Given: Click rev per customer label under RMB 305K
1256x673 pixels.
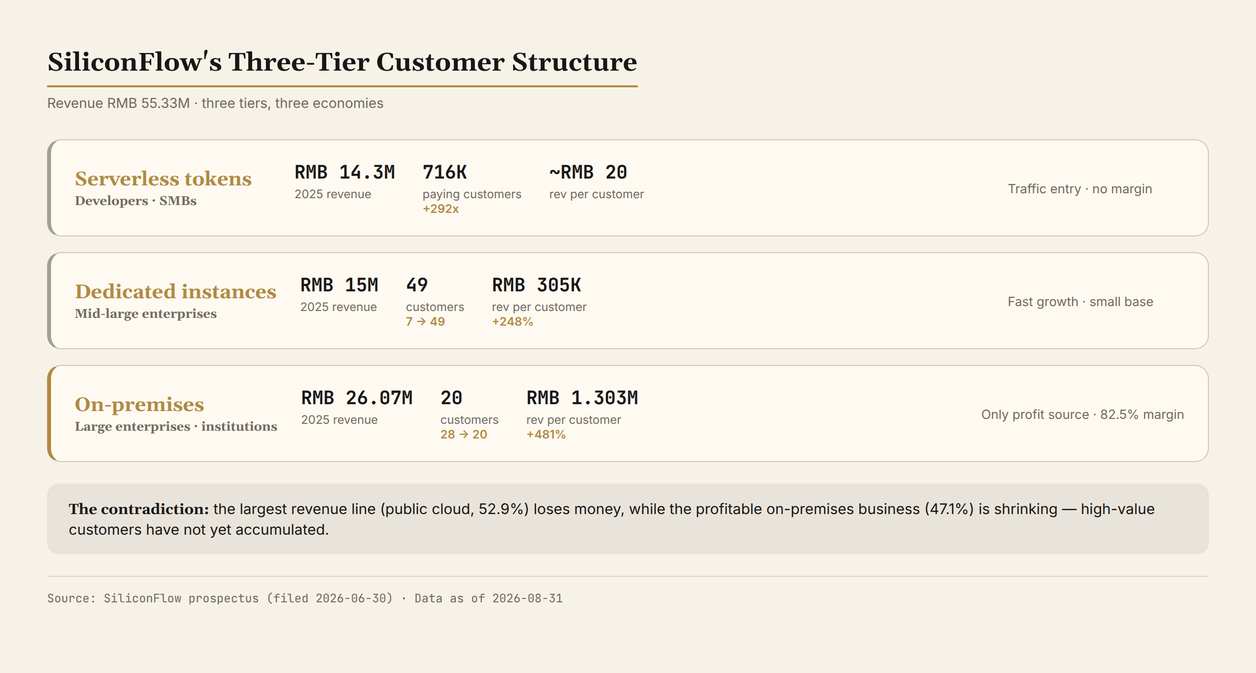Looking at the screenshot, I should pyautogui.click(x=539, y=307).
